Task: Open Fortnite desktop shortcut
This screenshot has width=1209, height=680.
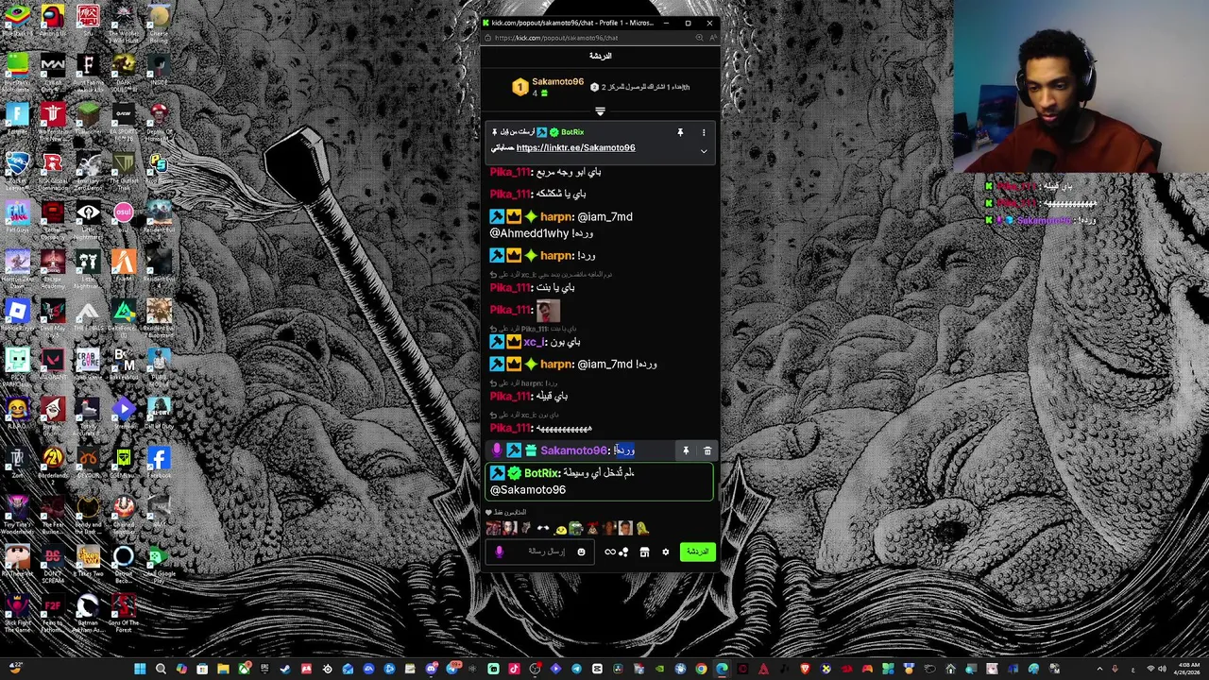Action: pos(17,119)
